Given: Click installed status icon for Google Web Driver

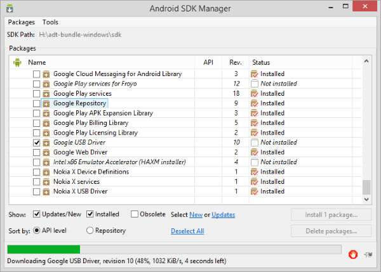Looking at the screenshot, I should pyautogui.click(x=255, y=152).
